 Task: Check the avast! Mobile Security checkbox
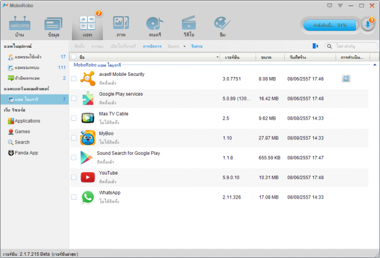tap(74, 78)
